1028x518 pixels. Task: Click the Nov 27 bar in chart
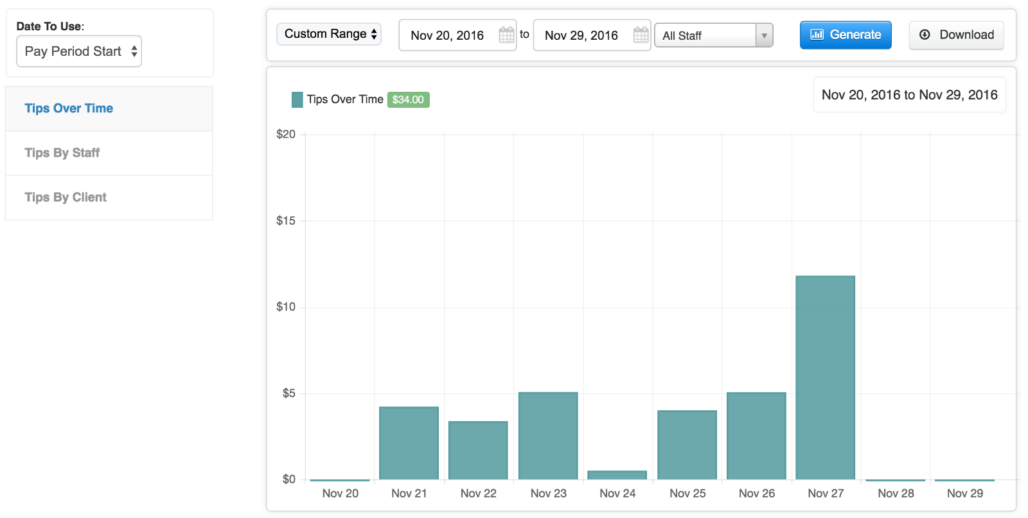(826, 377)
